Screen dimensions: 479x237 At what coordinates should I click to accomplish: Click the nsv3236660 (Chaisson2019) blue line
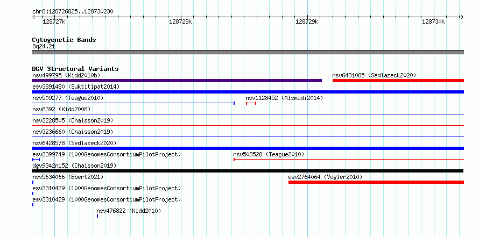pos(248,137)
